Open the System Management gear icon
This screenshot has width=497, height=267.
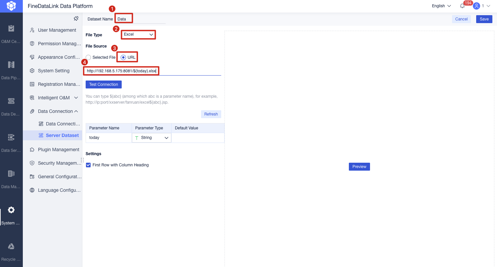click(x=11, y=210)
